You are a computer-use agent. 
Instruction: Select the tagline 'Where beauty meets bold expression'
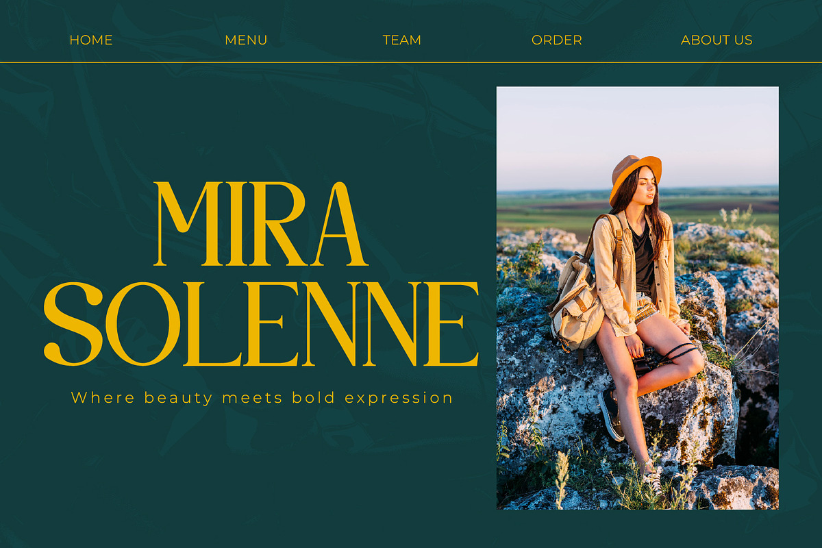click(x=262, y=398)
